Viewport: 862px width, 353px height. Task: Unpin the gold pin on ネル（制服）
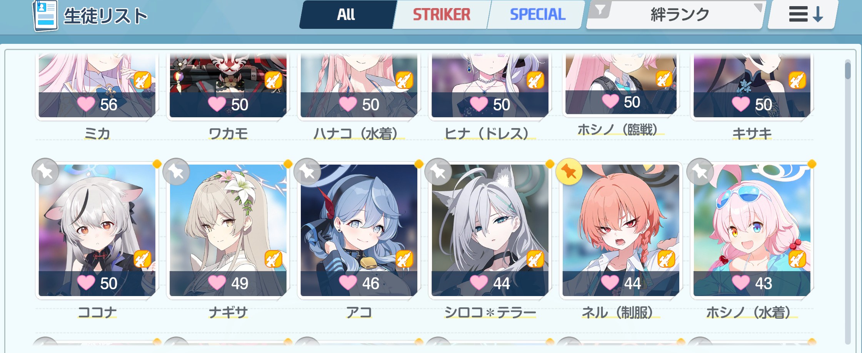click(x=569, y=172)
